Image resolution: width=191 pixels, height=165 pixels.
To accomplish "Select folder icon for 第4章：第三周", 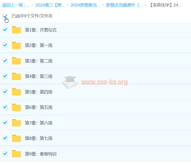I will click(x=16, y=76).
